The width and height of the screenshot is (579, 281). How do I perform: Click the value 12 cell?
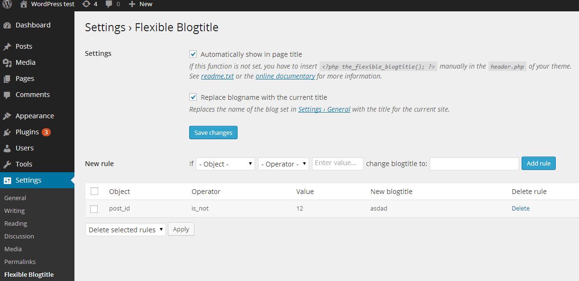[300, 208]
